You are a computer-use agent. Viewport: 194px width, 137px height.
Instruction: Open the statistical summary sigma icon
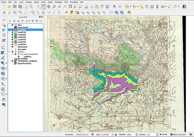pos(157,6)
